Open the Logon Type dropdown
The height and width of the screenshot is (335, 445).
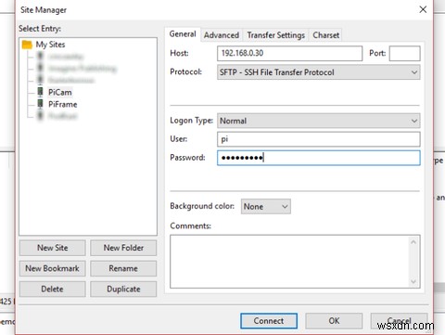tap(319, 121)
